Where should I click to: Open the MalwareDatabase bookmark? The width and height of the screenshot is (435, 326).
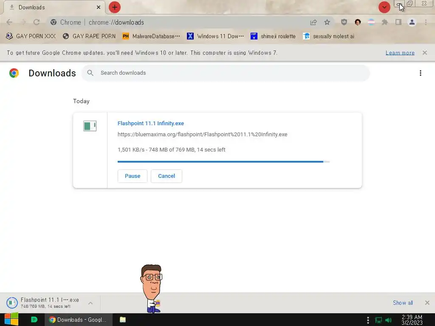pos(151,36)
